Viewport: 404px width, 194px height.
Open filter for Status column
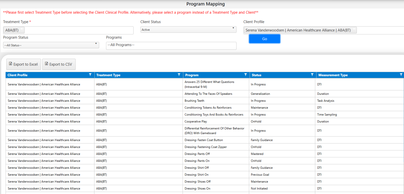[x=312, y=75]
